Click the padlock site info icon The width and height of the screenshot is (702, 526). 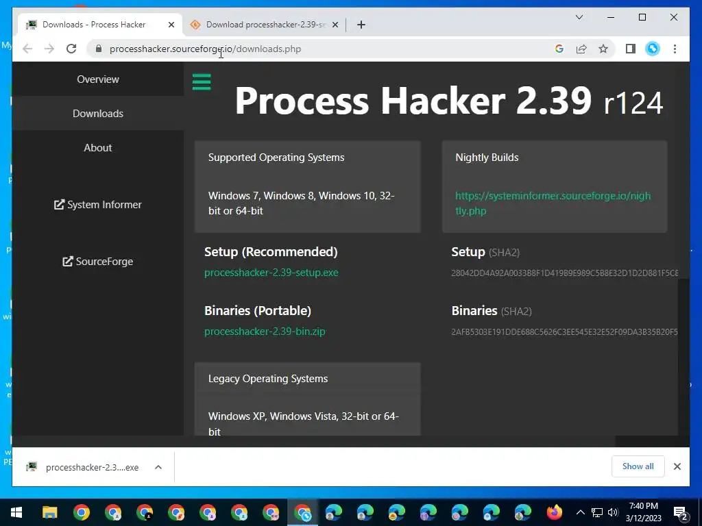click(x=99, y=49)
